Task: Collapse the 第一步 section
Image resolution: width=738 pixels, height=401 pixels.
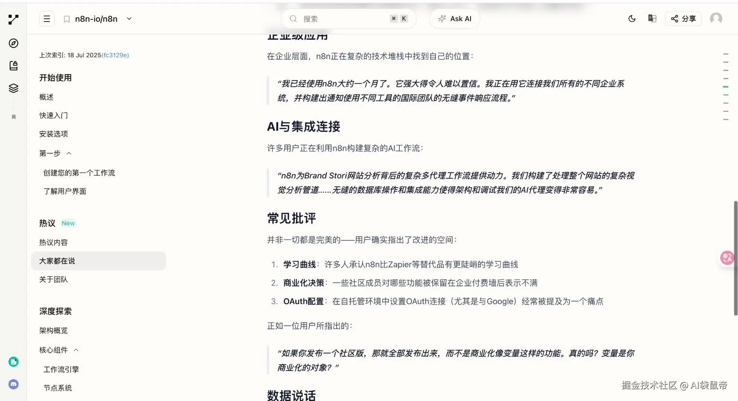Action: point(69,153)
